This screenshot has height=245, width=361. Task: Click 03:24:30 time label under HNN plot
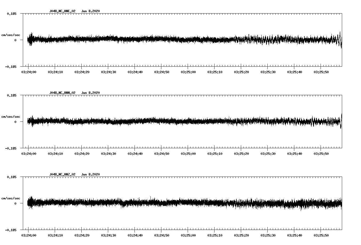click(108, 154)
